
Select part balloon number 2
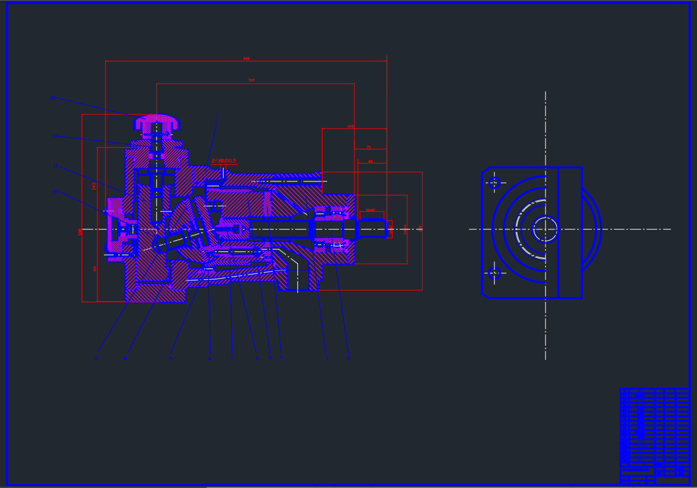[x=348, y=358]
